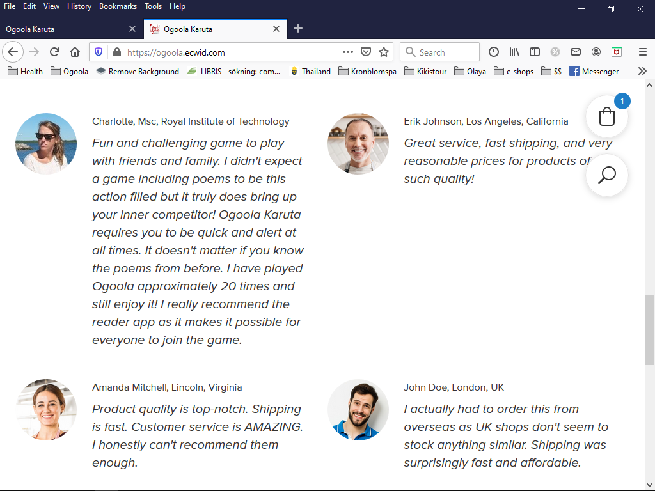Screen dimensions: 655x491
Task: Open the e-shops bookmarks folder
Action: [514, 72]
